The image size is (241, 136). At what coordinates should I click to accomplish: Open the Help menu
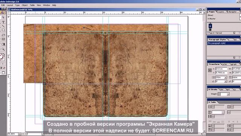(x=54, y=5)
